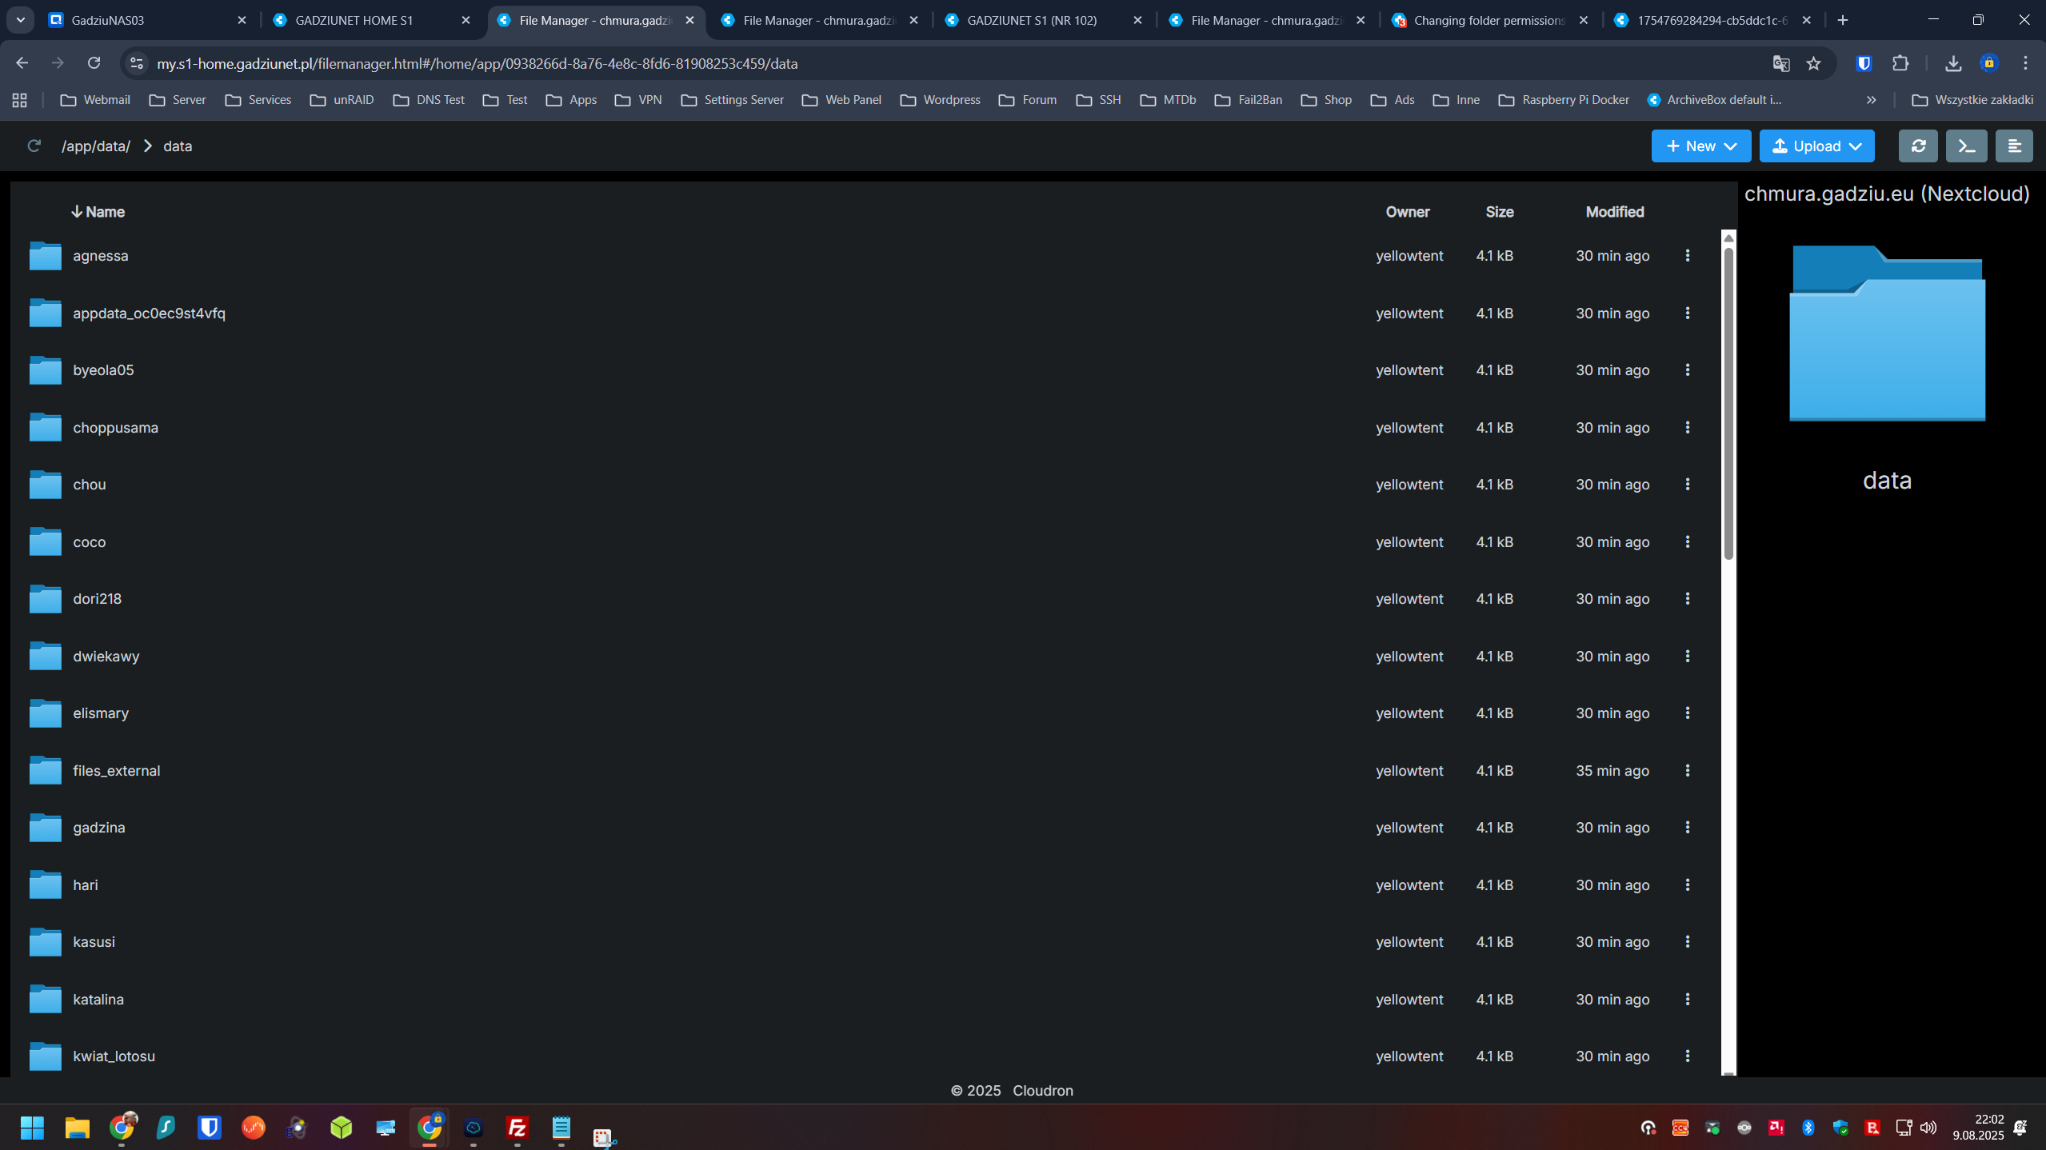Image resolution: width=2046 pixels, height=1150 pixels.
Task: Open the gadzina folder
Action: point(98,828)
